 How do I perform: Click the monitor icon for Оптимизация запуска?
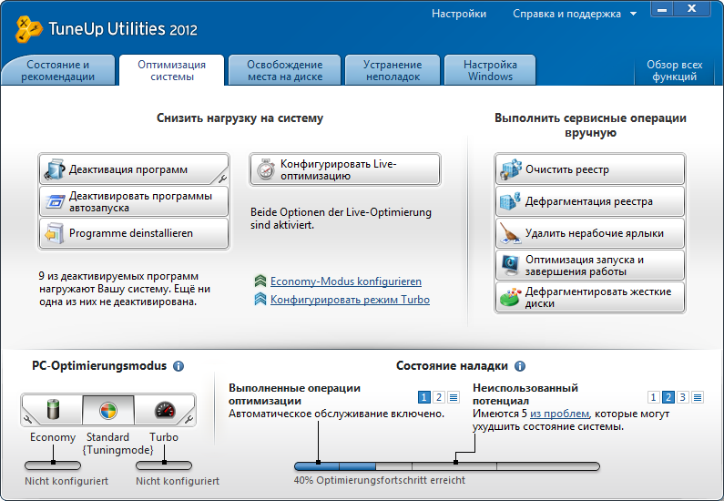click(x=511, y=265)
